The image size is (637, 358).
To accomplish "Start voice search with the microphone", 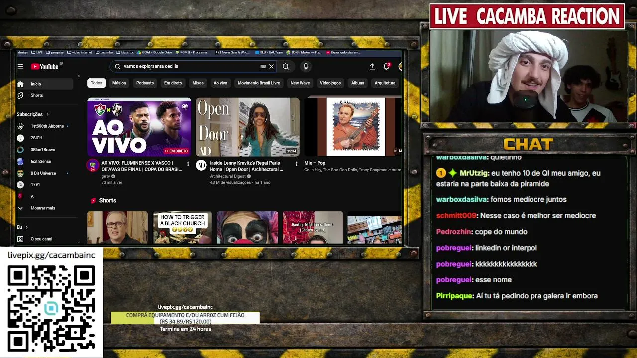I will (x=306, y=66).
